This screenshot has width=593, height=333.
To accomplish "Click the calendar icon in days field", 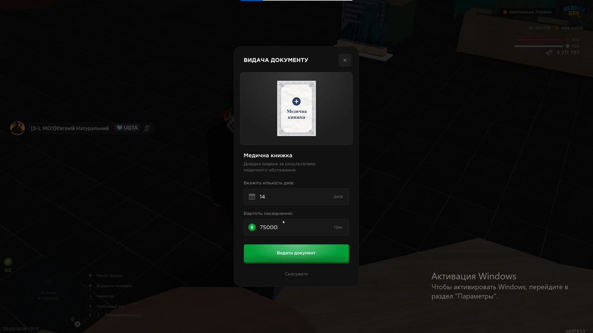I will pyautogui.click(x=252, y=197).
